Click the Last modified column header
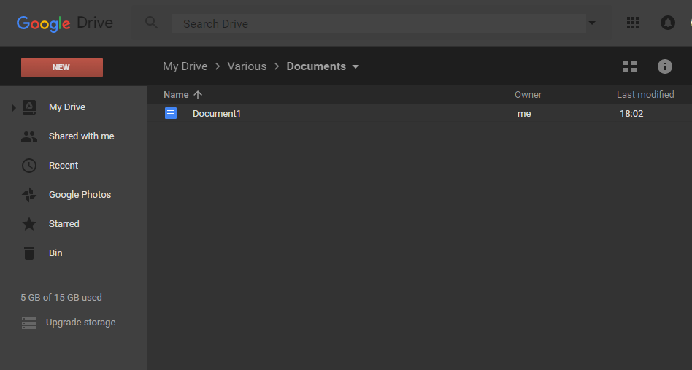Viewport: 692px width, 370px height. pyautogui.click(x=645, y=95)
